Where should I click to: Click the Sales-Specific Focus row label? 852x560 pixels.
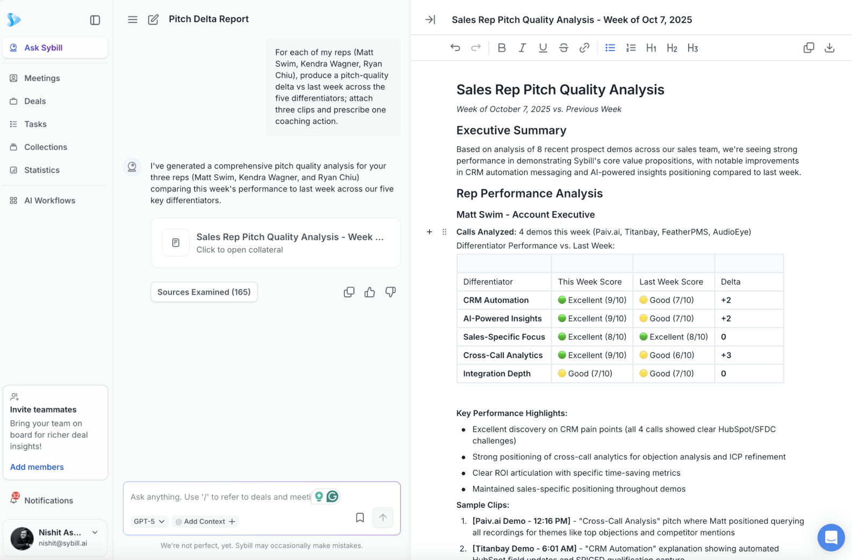pos(504,337)
